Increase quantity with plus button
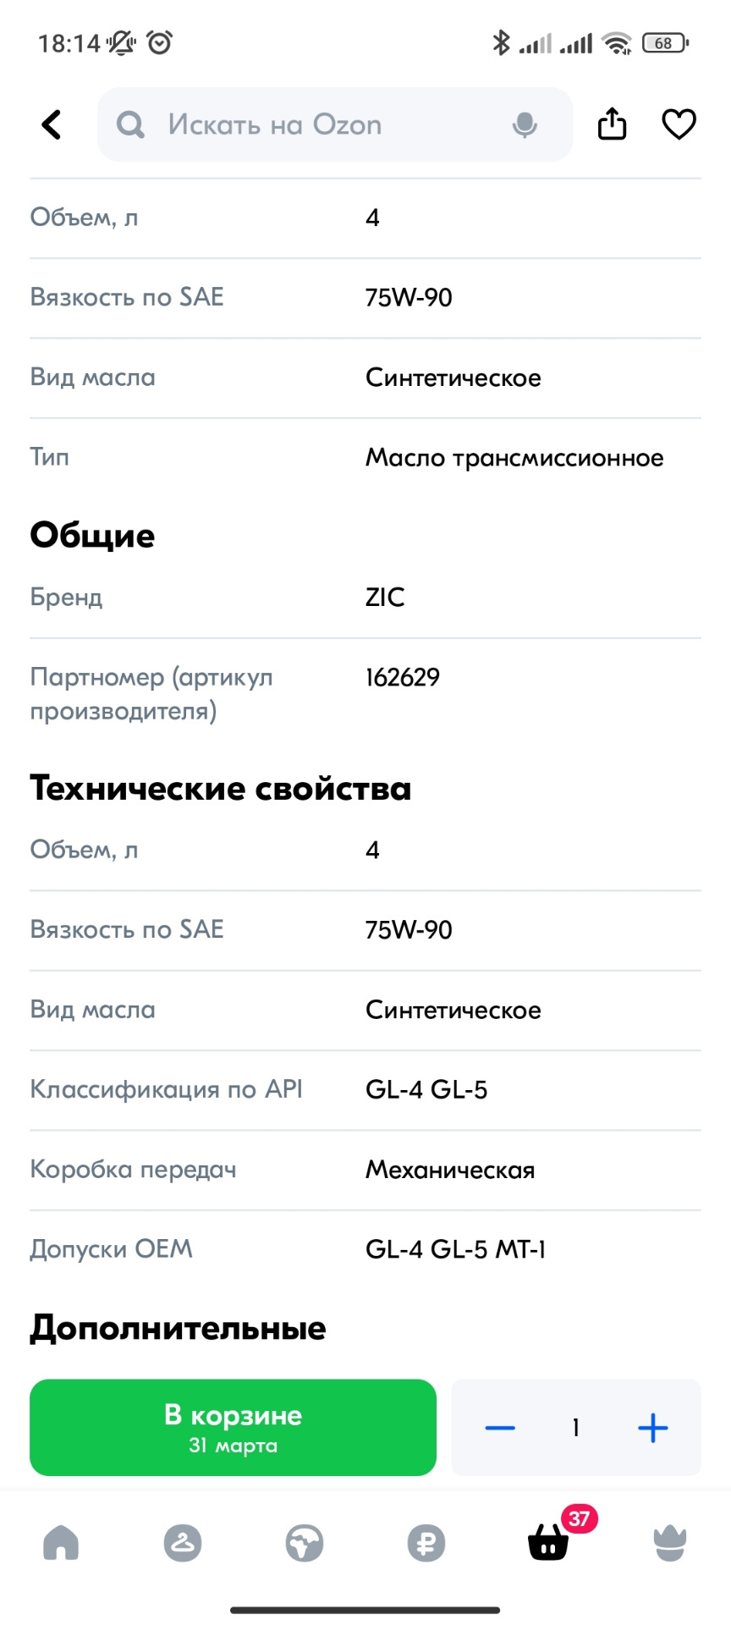Screen dimensions: 731x1625 [x=652, y=1429]
